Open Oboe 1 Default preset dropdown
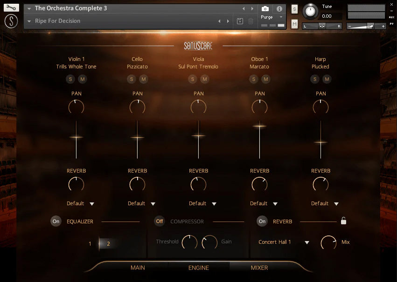This screenshot has width=397, height=282. 264,203
